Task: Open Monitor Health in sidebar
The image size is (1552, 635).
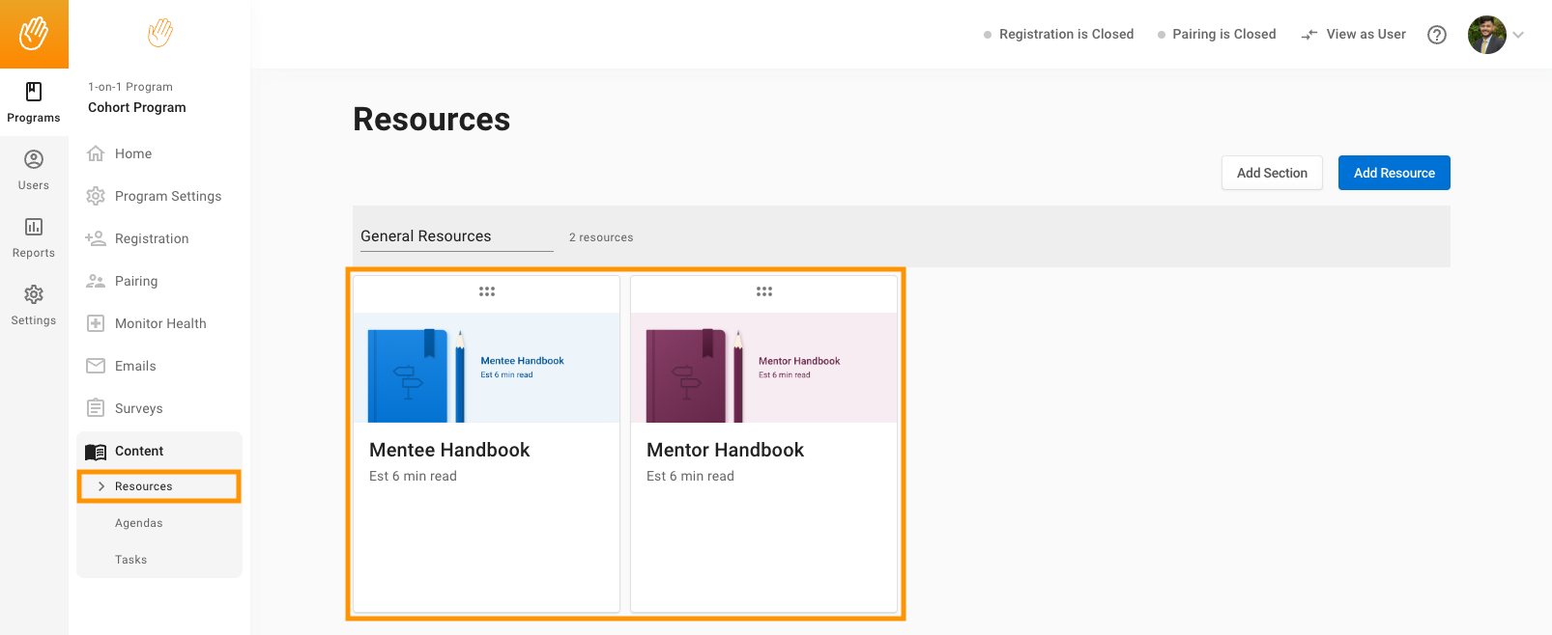Action: 159,323
